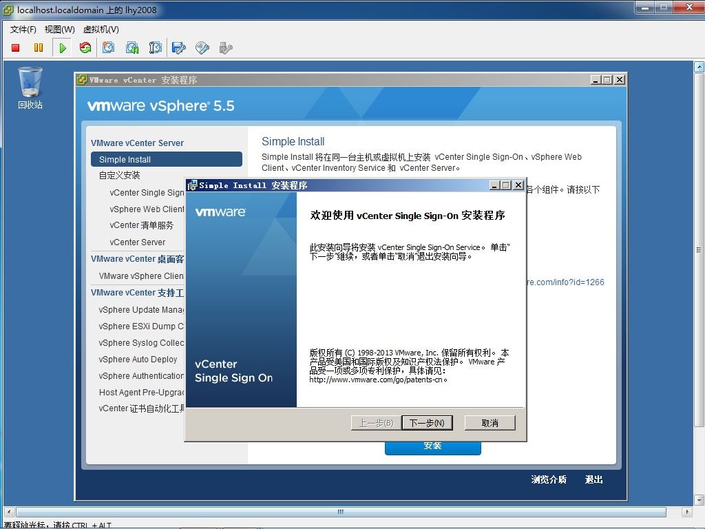Click the blue 安装 button behind the dialog
The height and width of the screenshot is (529, 705).
click(432, 448)
